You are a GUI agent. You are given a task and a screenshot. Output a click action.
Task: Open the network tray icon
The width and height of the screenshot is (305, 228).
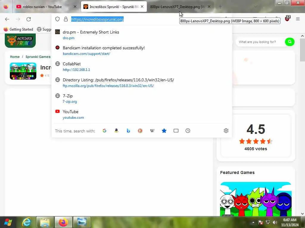268,222
